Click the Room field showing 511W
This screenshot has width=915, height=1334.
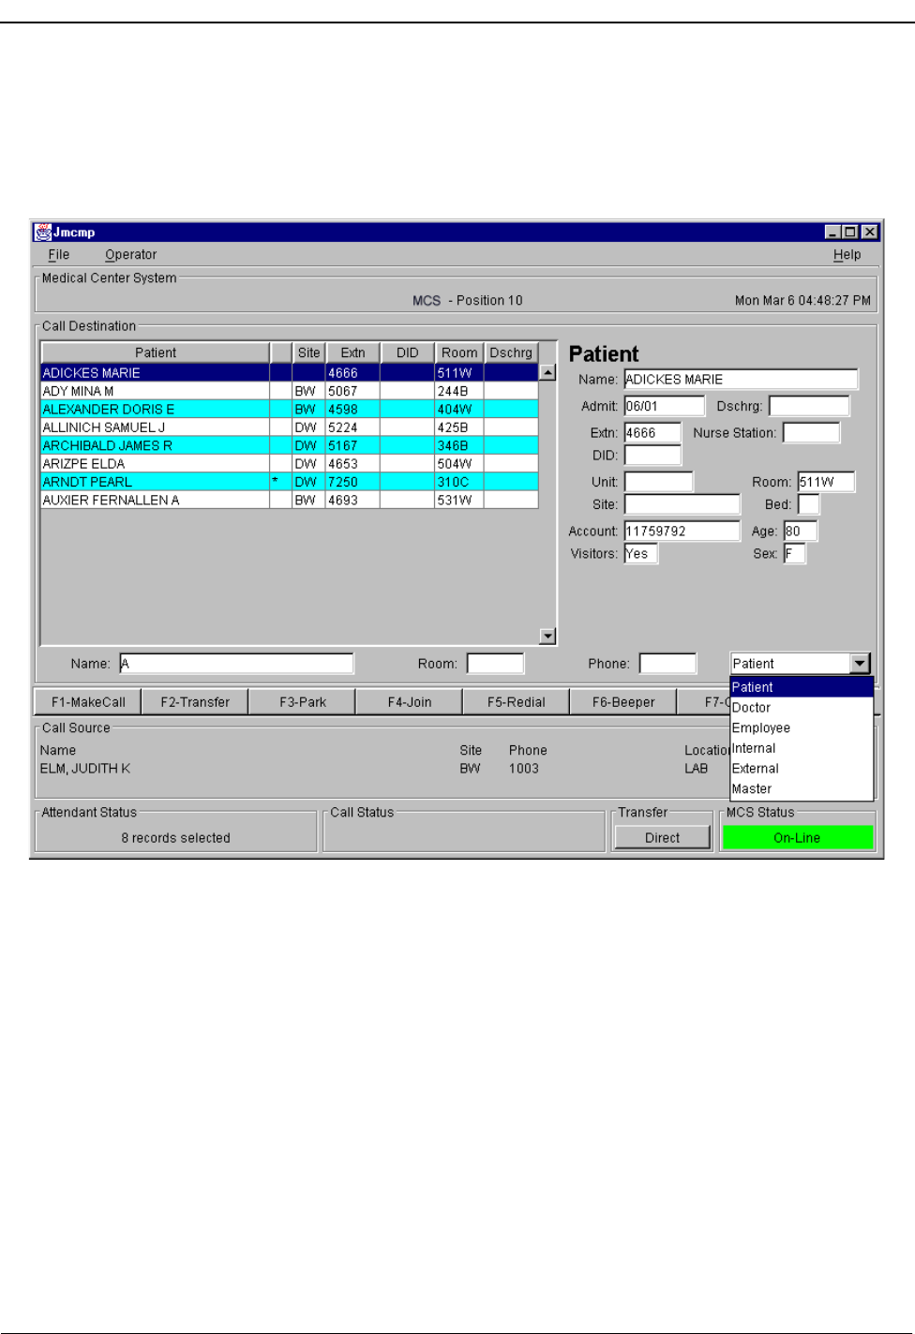tap(826, 482)
